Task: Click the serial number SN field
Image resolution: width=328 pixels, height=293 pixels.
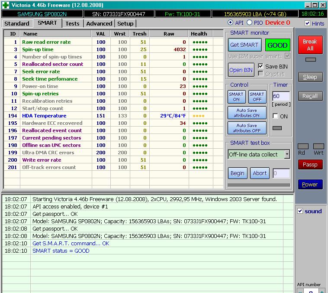Action: (x=119, y=14)
